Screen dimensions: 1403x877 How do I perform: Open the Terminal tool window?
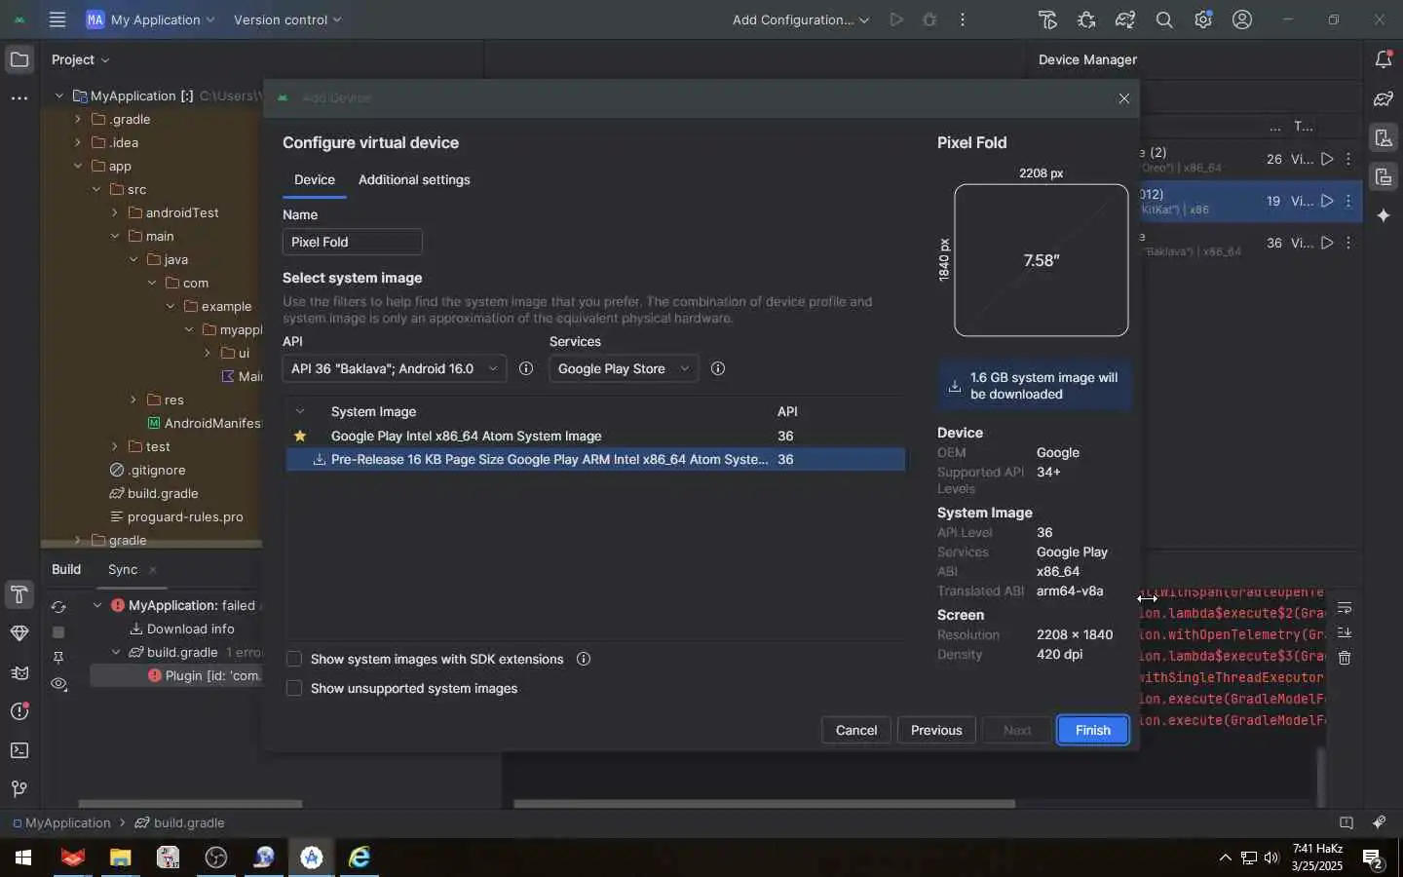pos(19,751)
